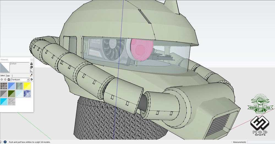Go forward in the materials browser
Viewport: 275px width, 144px height.
(5, 80)
